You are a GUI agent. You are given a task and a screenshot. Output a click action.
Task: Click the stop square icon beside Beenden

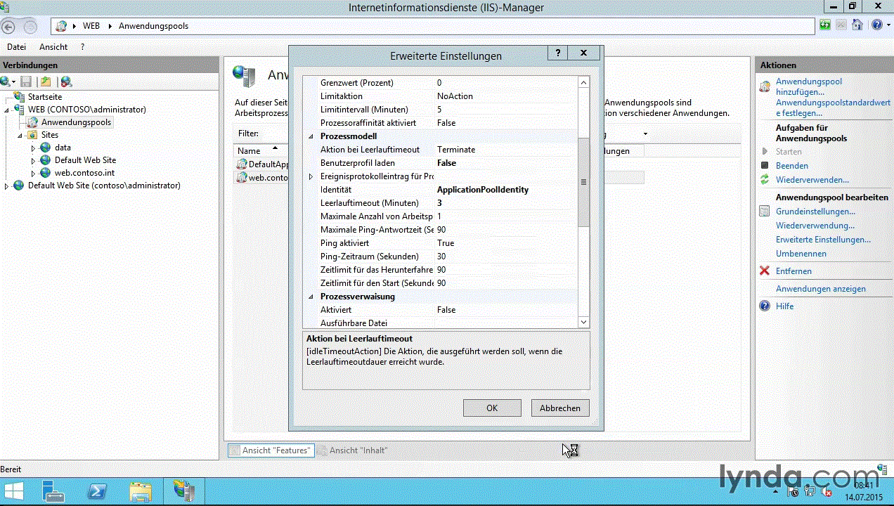click(765, 166)
